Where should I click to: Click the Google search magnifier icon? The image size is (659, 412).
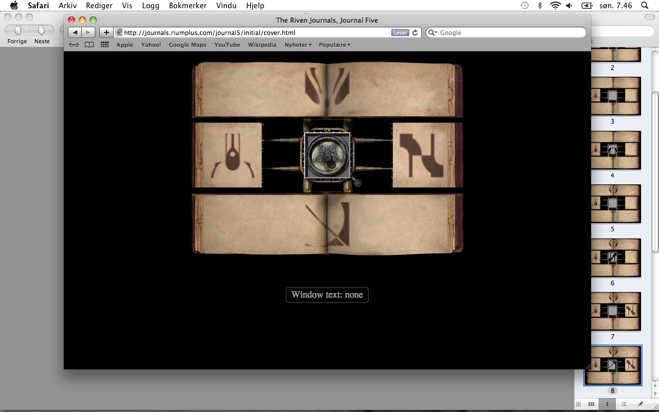pos(432,32)
